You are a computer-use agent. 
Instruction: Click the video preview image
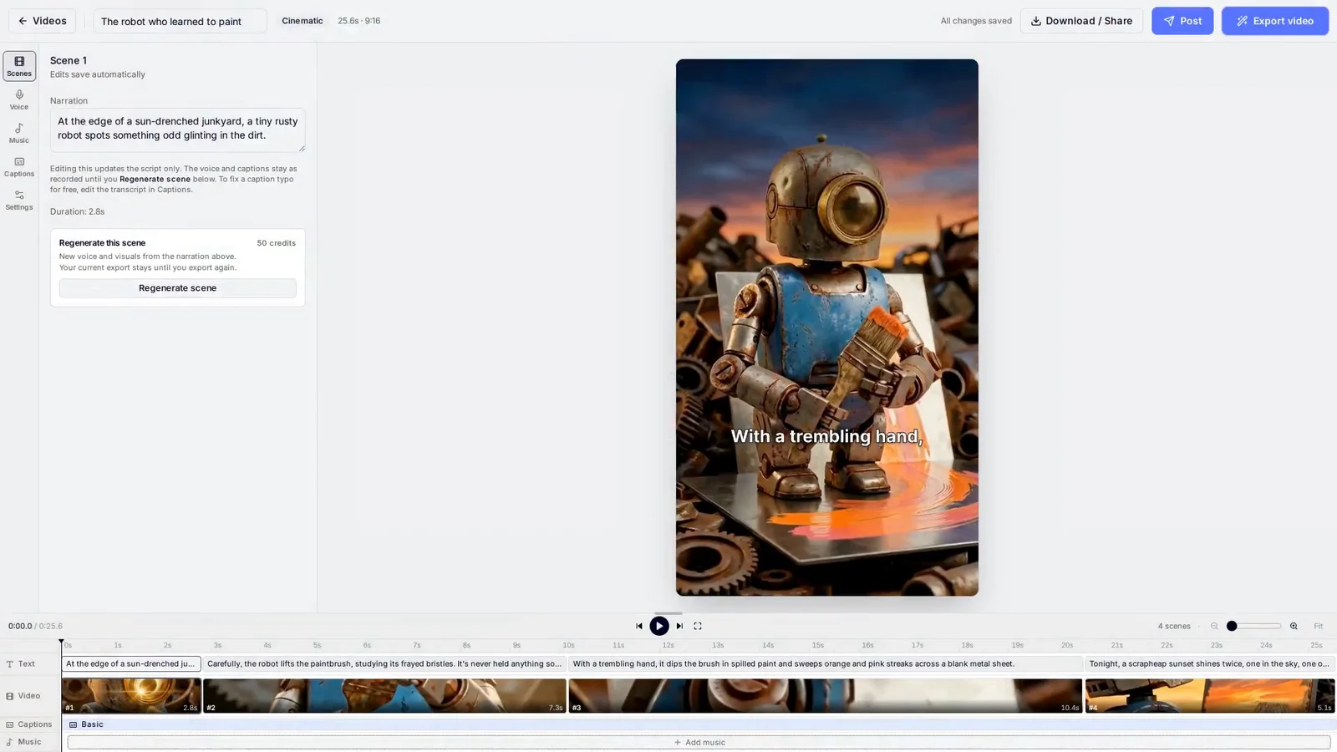coord(827,328)
